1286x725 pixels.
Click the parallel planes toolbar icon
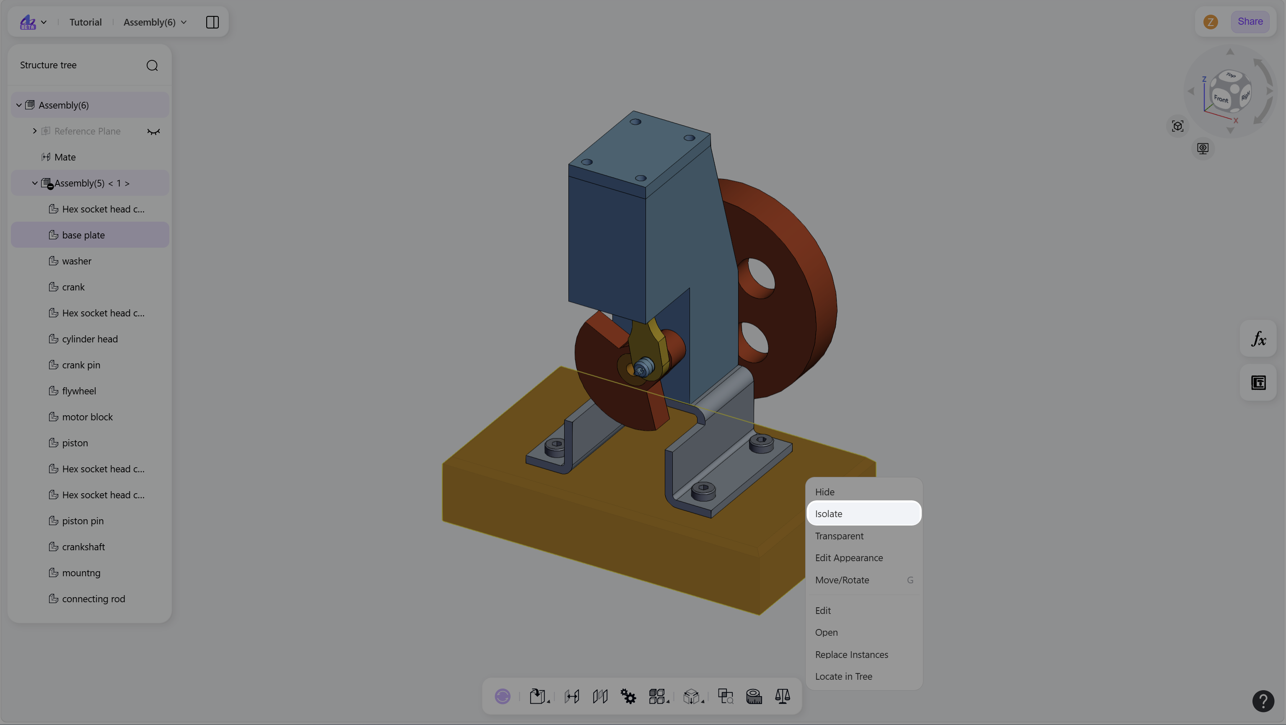click(599, 696)
